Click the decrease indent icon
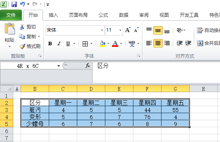This screenshot has width=220, height=142. click(179, 43)
